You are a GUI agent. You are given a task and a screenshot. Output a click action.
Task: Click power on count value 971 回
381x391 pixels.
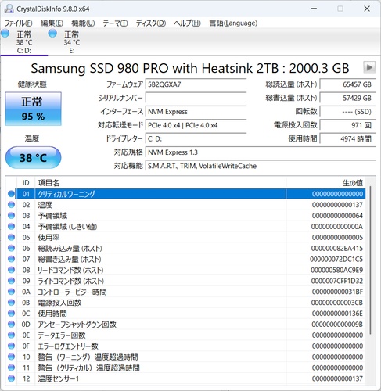click(347, 125)
